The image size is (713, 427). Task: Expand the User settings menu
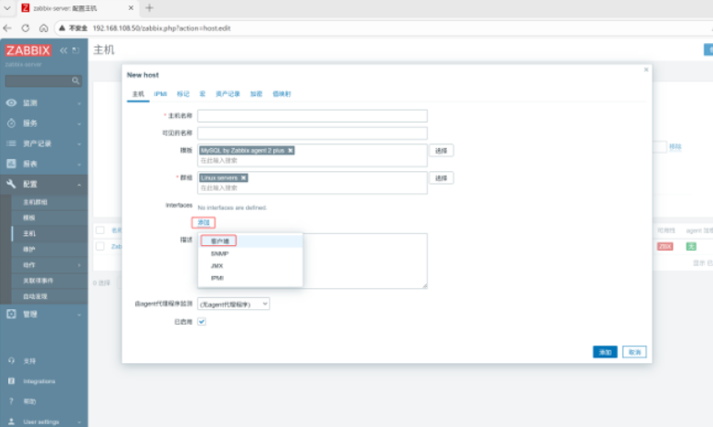coord(44,422)
